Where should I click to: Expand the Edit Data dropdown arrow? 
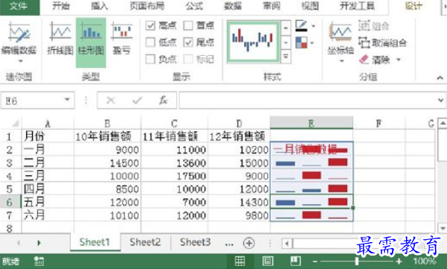coord(20,61)
